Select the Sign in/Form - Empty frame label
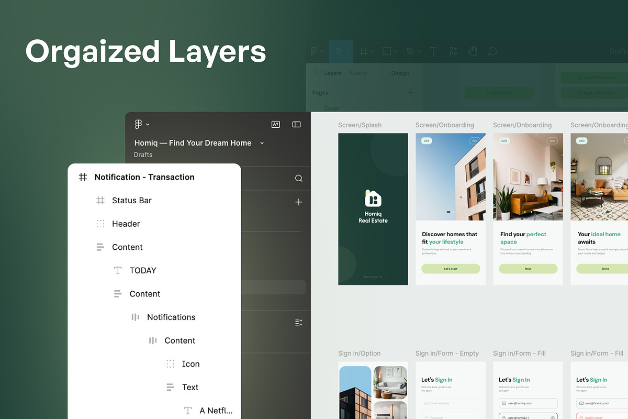628x419 pixels. 447,354
